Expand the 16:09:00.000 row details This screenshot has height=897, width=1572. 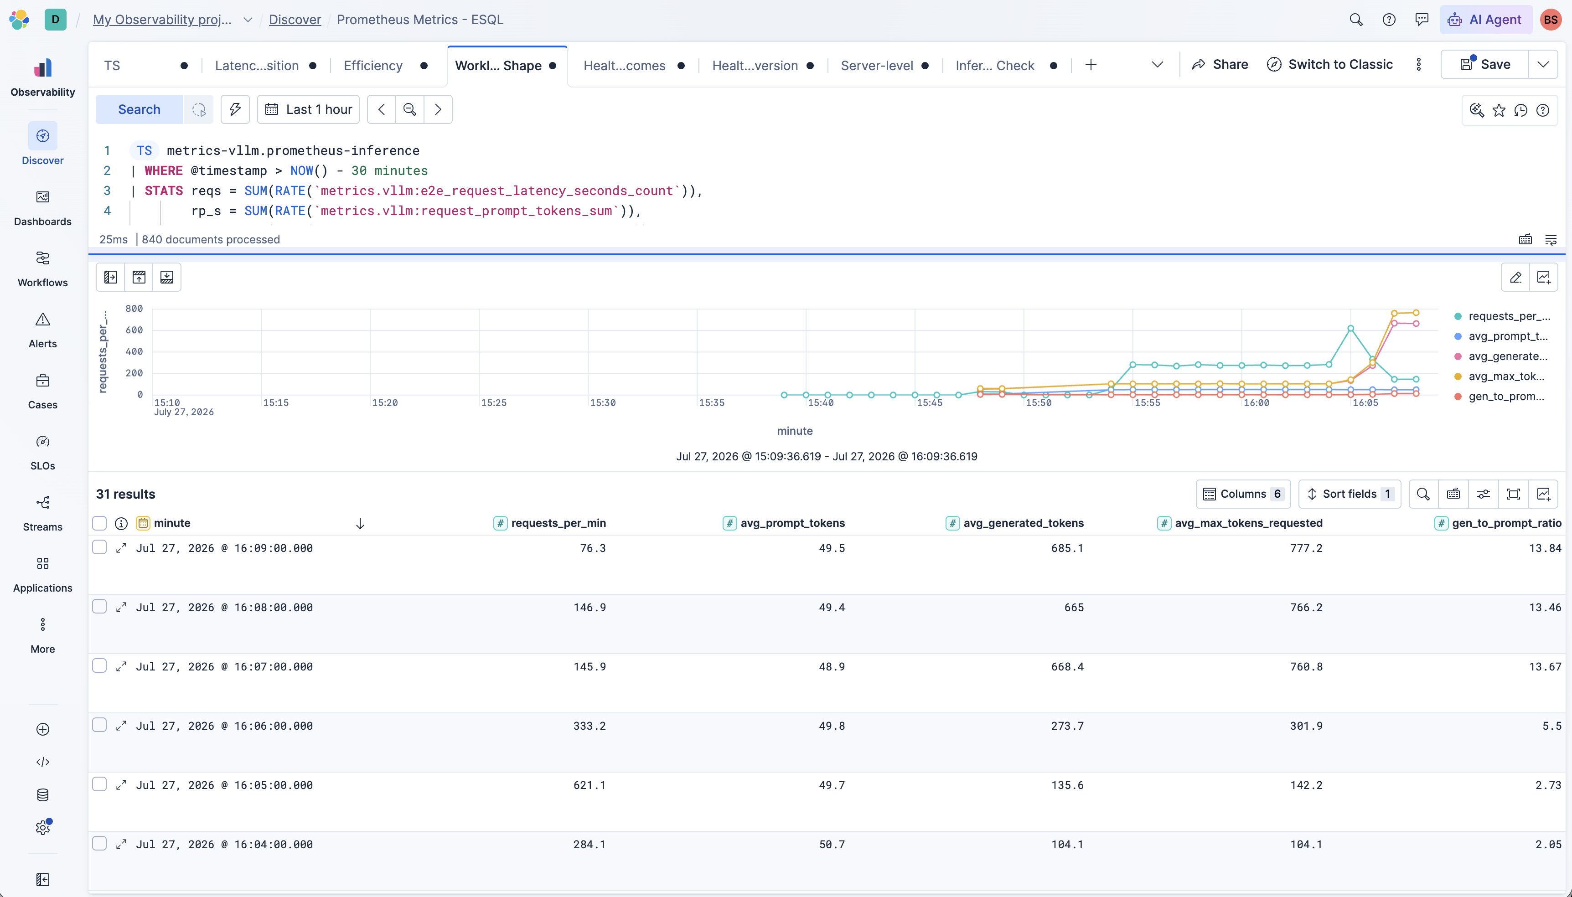pos(121,548)
